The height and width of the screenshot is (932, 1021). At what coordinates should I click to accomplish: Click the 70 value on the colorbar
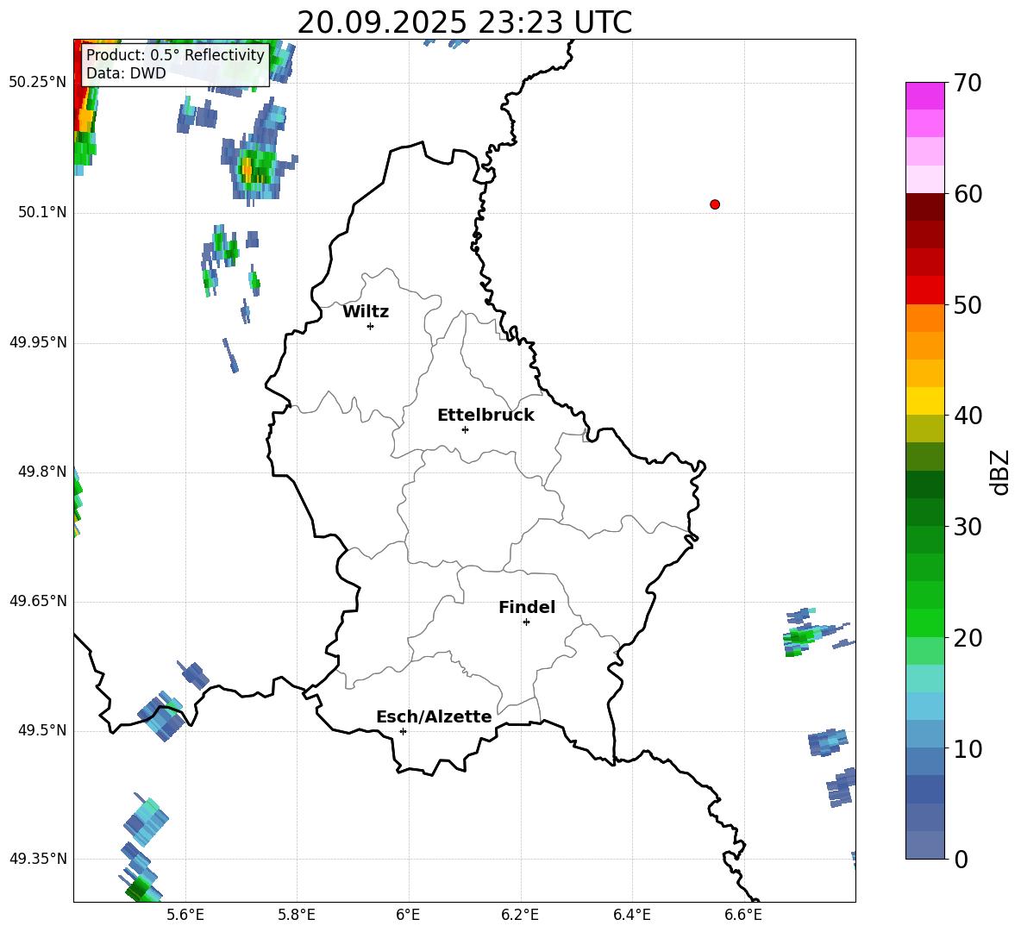[x=968, y=84]
